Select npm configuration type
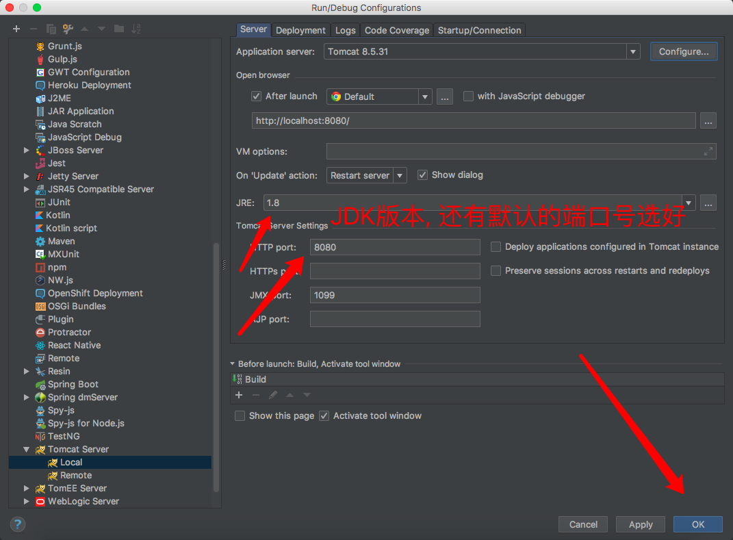Image resolution: width=733 pixels, height=540 pixels. (57, 268)
